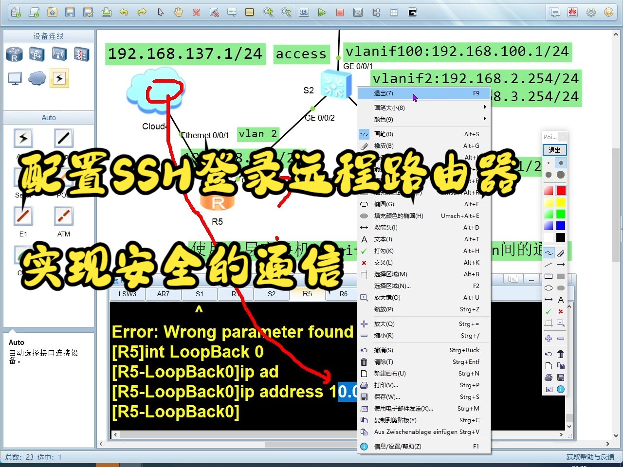The width and height of the screenshot is (623, 467).
Task: Click the zoom out magnifier in the toolbar
Action: tap(286, 12)
